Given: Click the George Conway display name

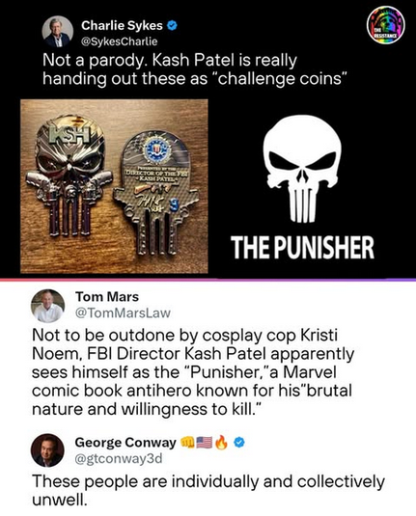Looking at the screenshot, I should [125, 443].
